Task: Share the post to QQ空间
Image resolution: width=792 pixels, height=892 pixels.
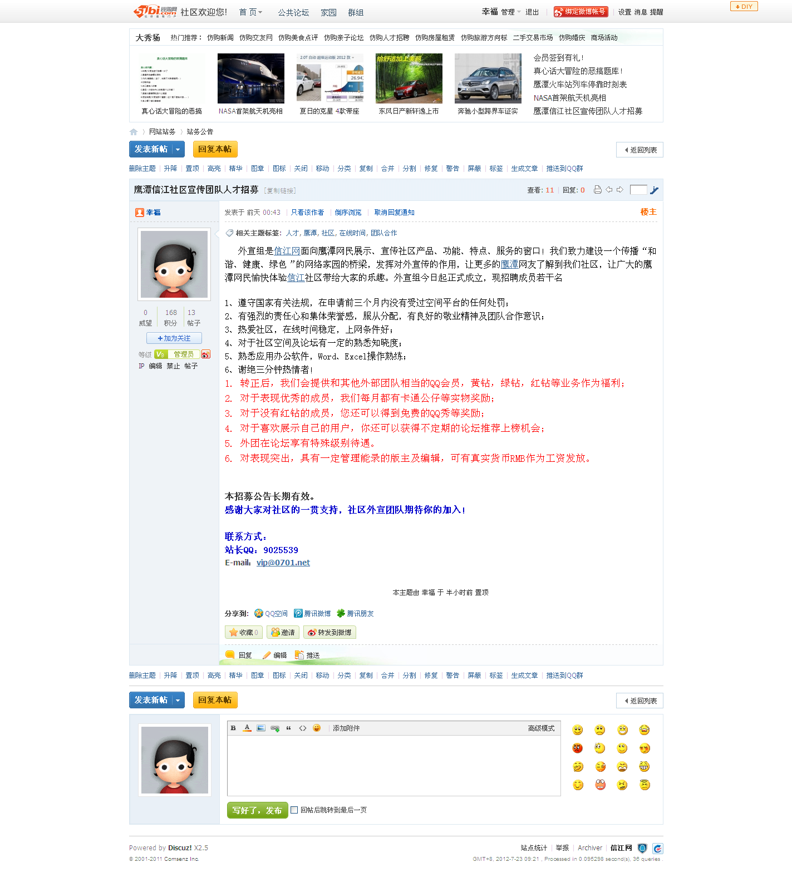Action: coord(271,614)
